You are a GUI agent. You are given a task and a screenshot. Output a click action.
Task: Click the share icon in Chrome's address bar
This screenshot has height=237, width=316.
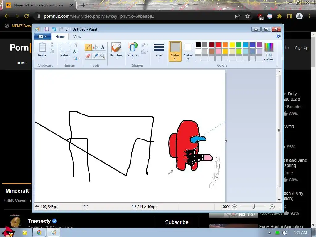click(238, 16)
